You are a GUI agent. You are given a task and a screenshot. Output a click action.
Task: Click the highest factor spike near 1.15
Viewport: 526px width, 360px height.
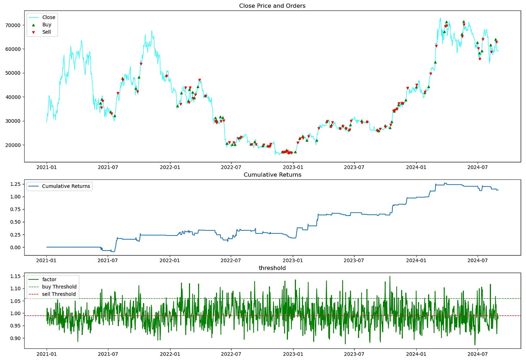(x=389, y=277)
